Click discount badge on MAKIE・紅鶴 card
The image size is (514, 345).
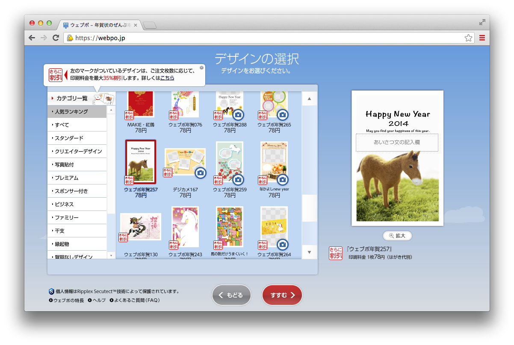point(129,115)
